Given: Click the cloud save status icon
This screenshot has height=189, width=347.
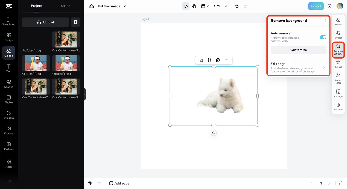Looking at the screenshot, I should (92, 6).
